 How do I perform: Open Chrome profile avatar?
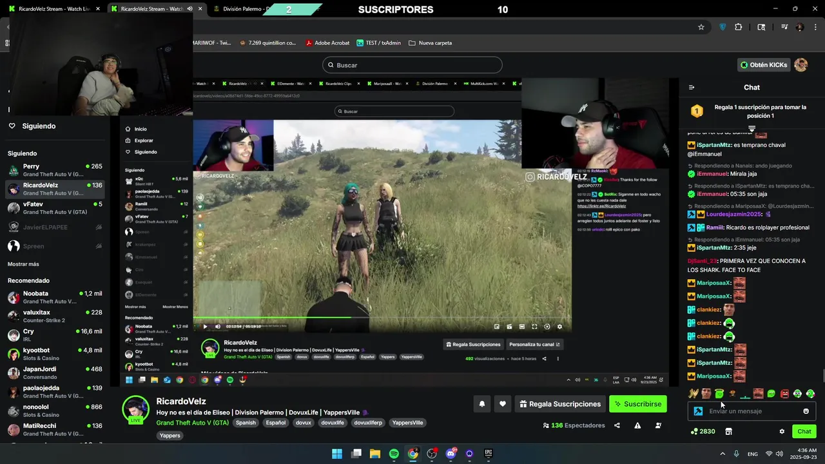[x=800, y=27]
